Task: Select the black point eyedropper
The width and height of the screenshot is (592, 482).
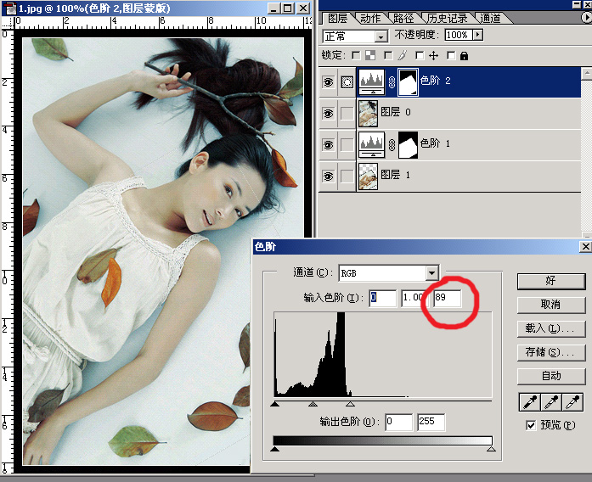Action: pos(528,401)
